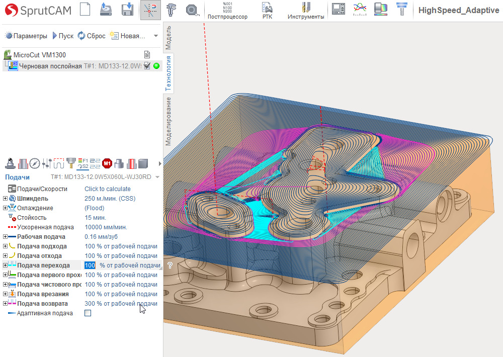Screen dimensions: 503x357
Task: Switch to Моделирование vertical tab
Action: coord(168,121)
